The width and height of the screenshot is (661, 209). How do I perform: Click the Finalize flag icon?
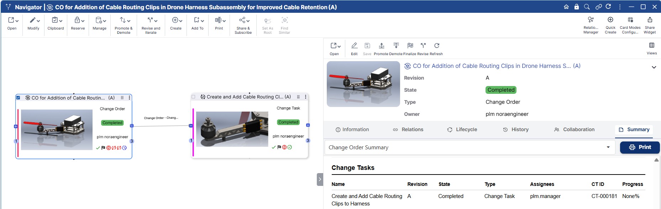pyautogui.click(x=410, y=45)
